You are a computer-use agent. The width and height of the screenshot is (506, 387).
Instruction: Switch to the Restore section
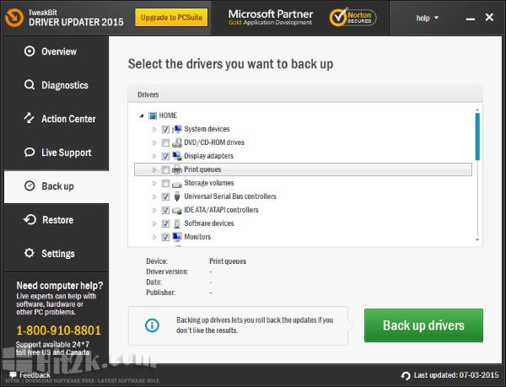[x=57, y=220]
